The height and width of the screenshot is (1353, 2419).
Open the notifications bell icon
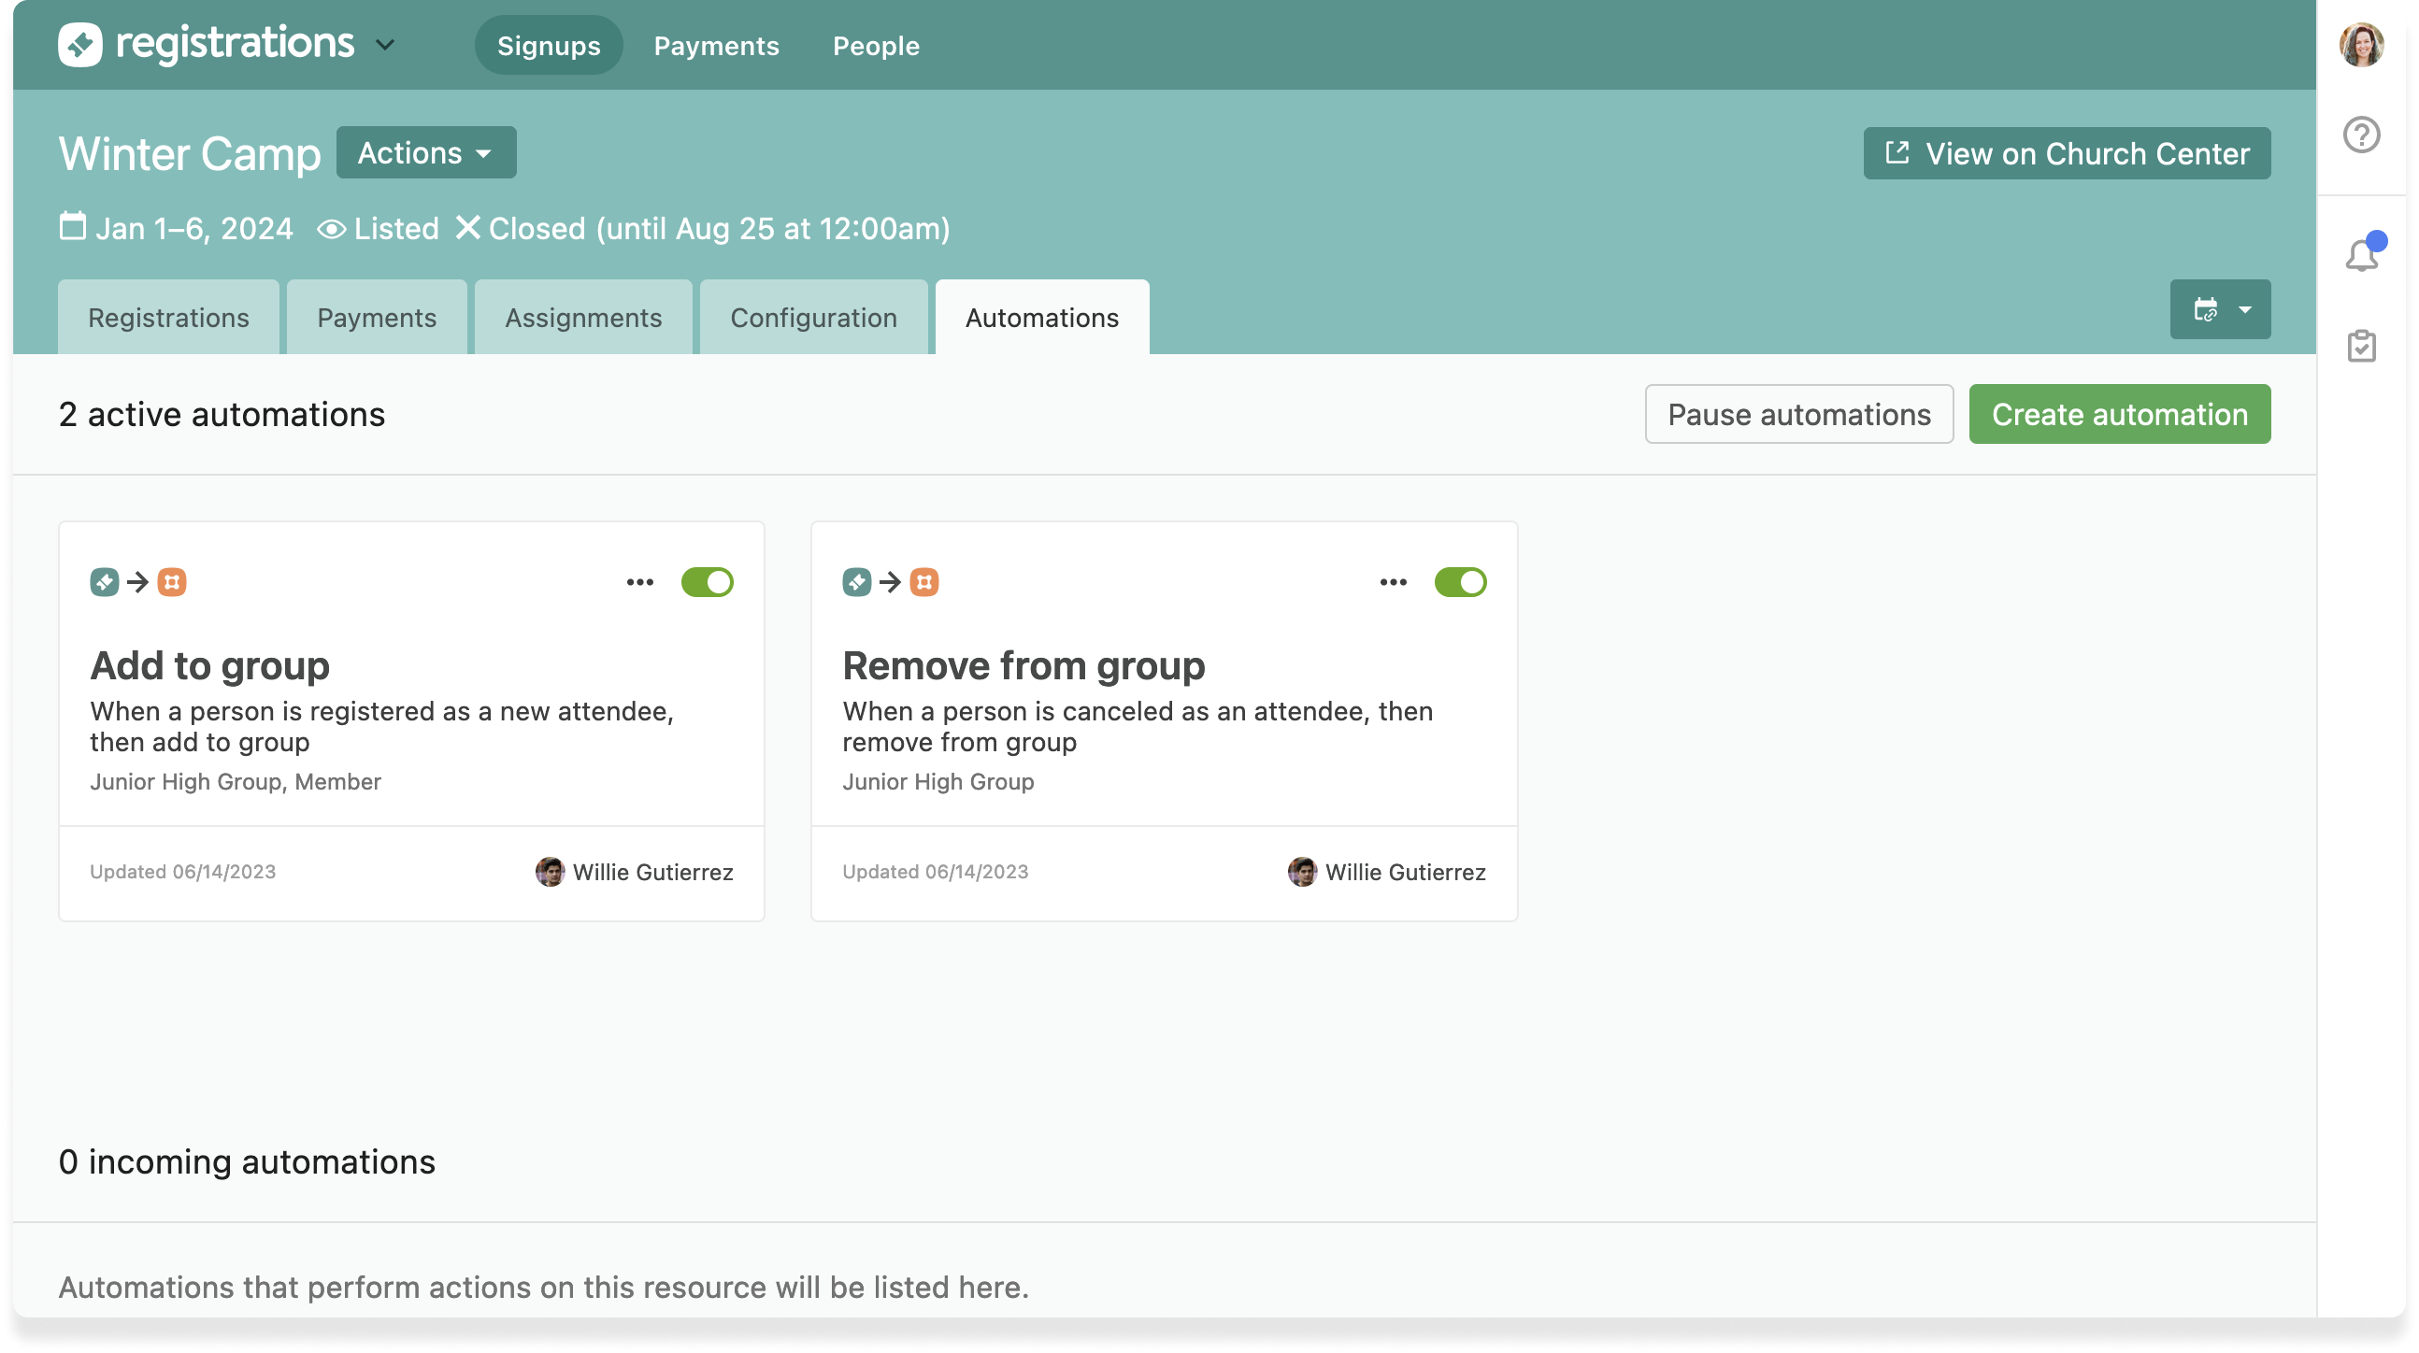(2361, 253)
